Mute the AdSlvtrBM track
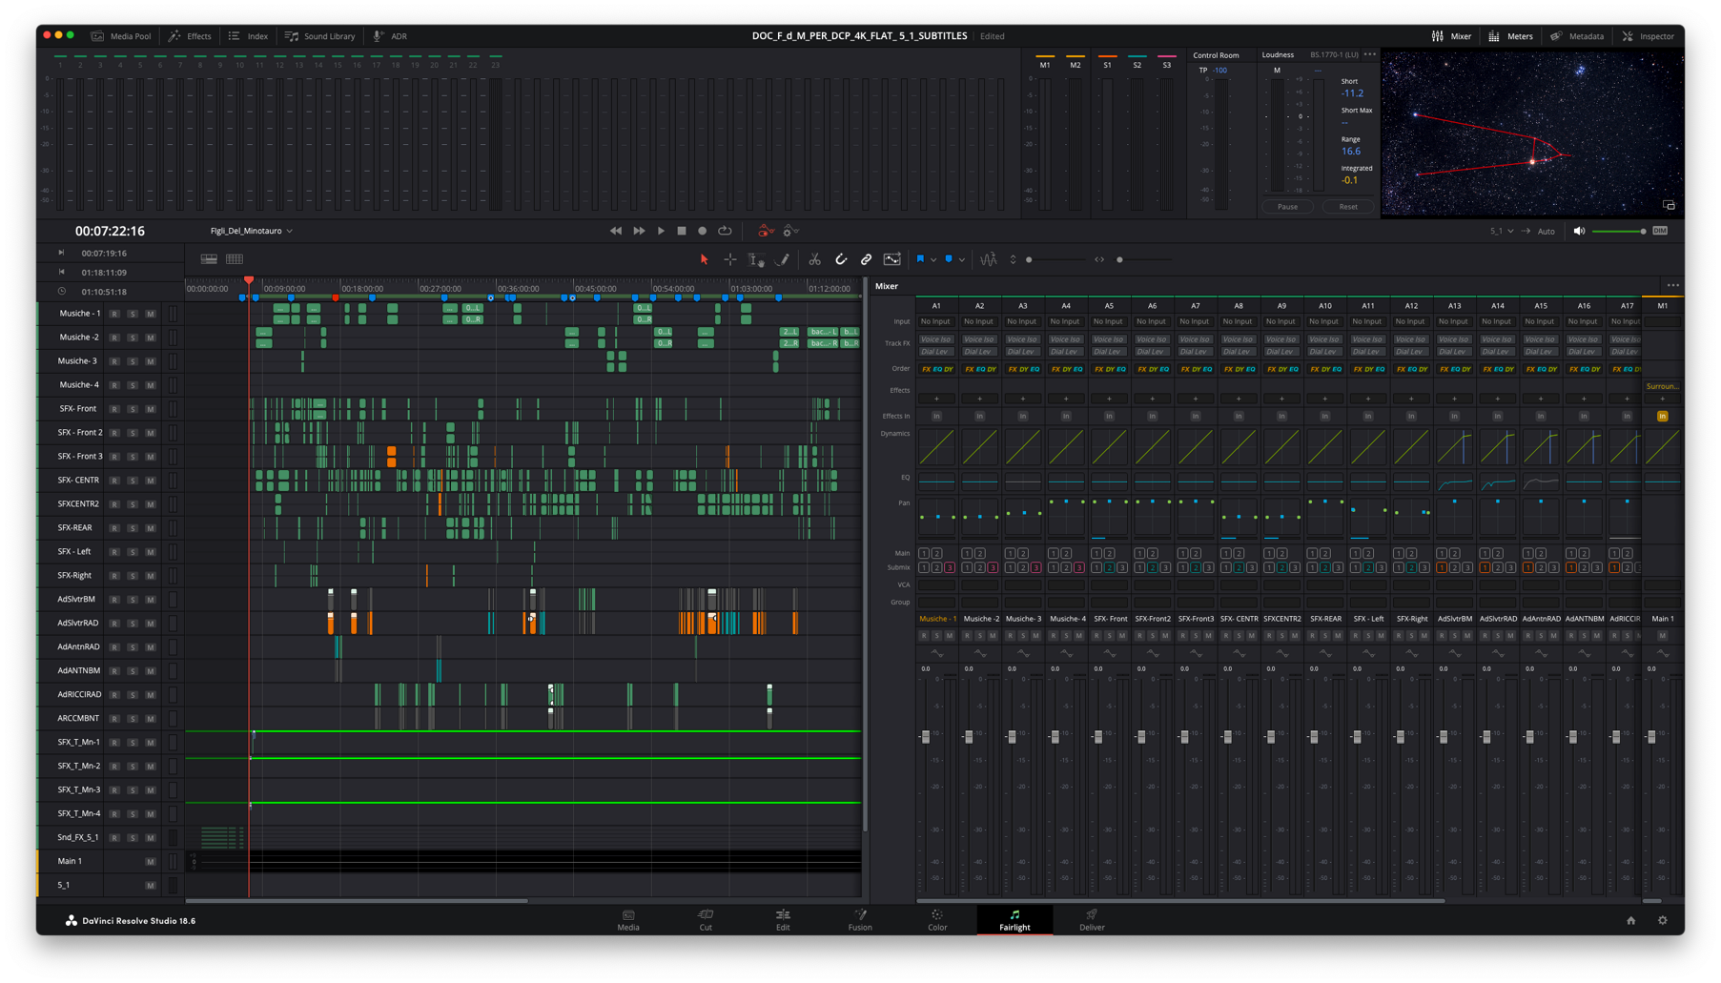This screenshot has width=1721, height=983. tap(151, 600)
